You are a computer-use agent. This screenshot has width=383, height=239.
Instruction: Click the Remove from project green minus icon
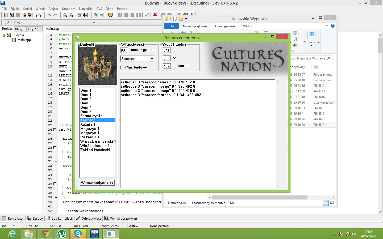pos(102,15)
